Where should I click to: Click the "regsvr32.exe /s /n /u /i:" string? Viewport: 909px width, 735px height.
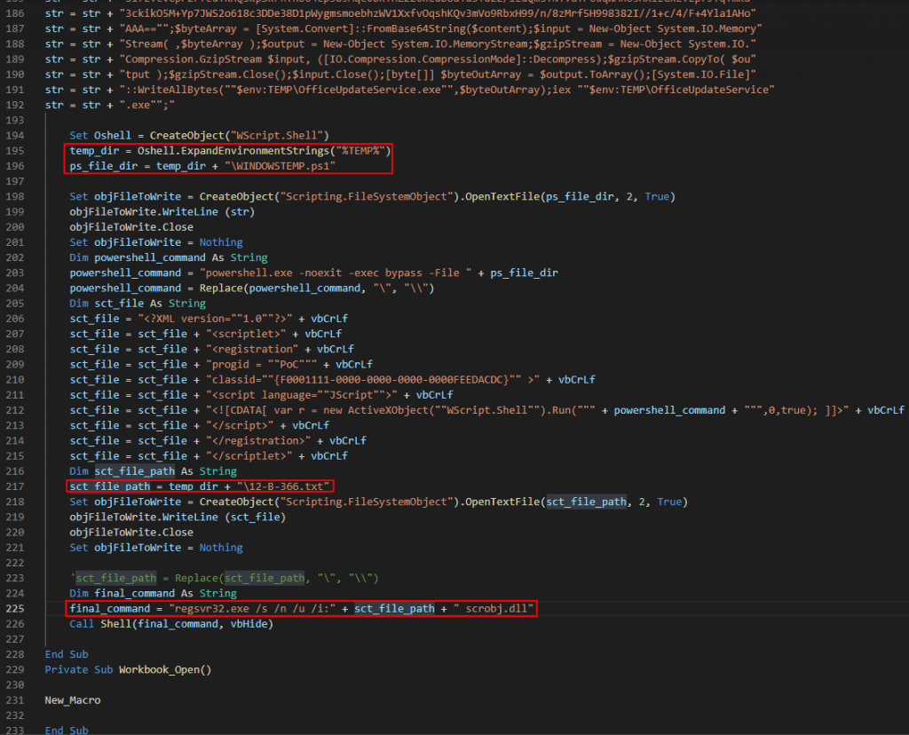[252, 609]
